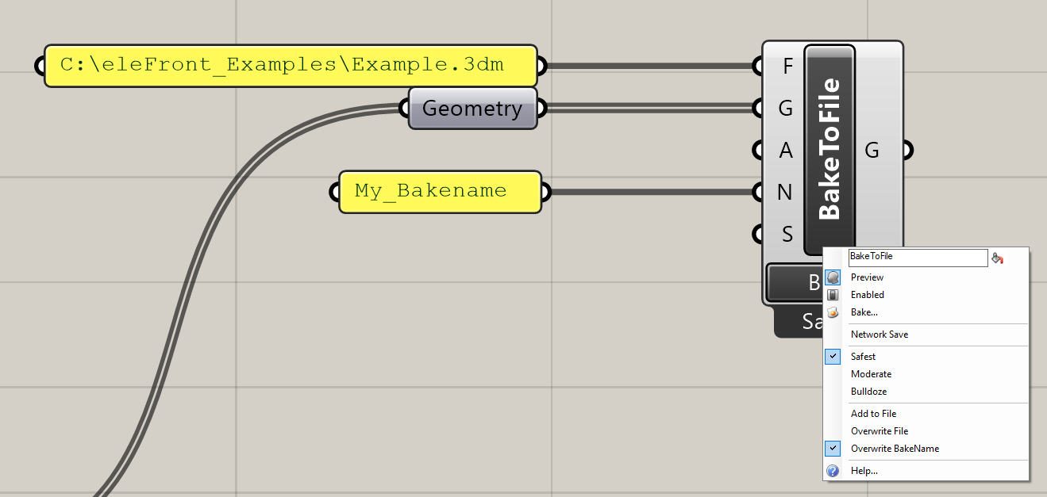This screenshot has height=497, width=1047.
Task: Click the blue Help question mark icon
Action: click(x=833, y=471)
